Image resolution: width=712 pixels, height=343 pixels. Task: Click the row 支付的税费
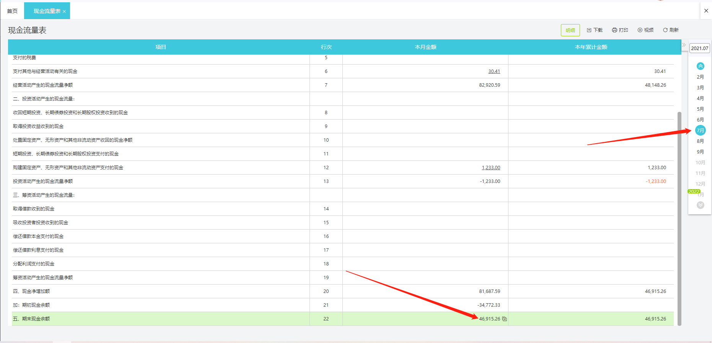point(343,59)
